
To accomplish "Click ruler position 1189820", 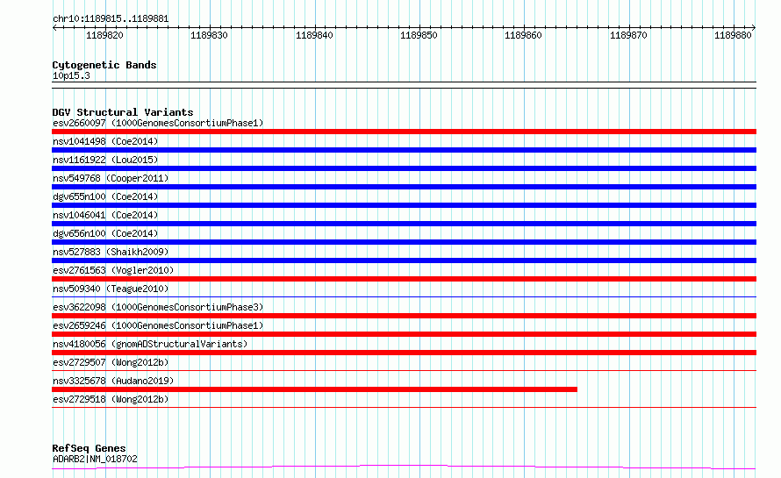I will point(104,35).
